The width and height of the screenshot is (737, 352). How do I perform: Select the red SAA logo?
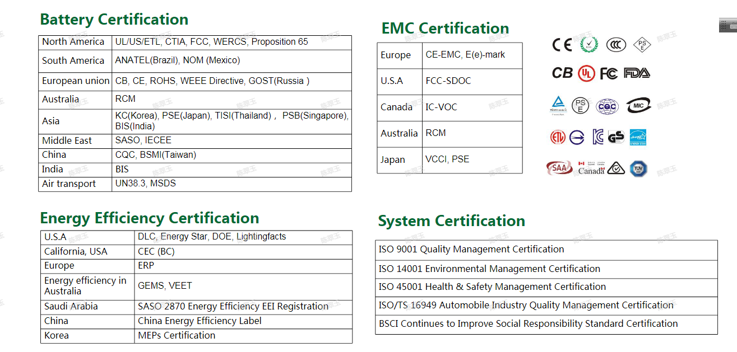pyautogui.click(x=559, y=168)
